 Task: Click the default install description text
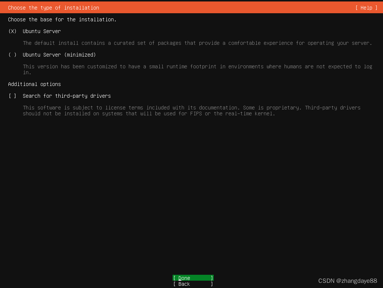click(x=197, y=43)
